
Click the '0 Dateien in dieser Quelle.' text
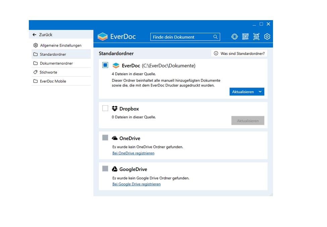click(134, 117)
